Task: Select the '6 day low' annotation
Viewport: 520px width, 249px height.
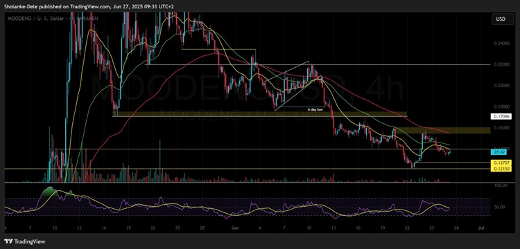Action: coord(315,109)
